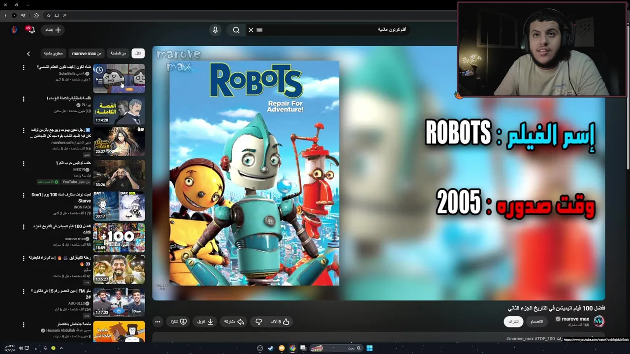This screenshot has width=630, height=354.
Task: Open options menu for Hussain Abdullah video
Action: pos(23,324)
